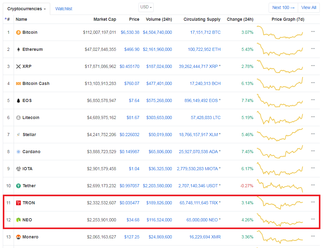326x248 pixels.
Task: Open the USD currency selector
Action: tap(146, 7)
